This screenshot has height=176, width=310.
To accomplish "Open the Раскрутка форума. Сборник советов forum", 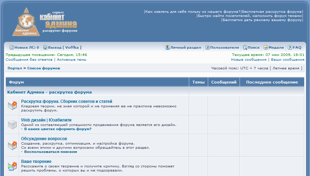I will click(x=67, y=101).
